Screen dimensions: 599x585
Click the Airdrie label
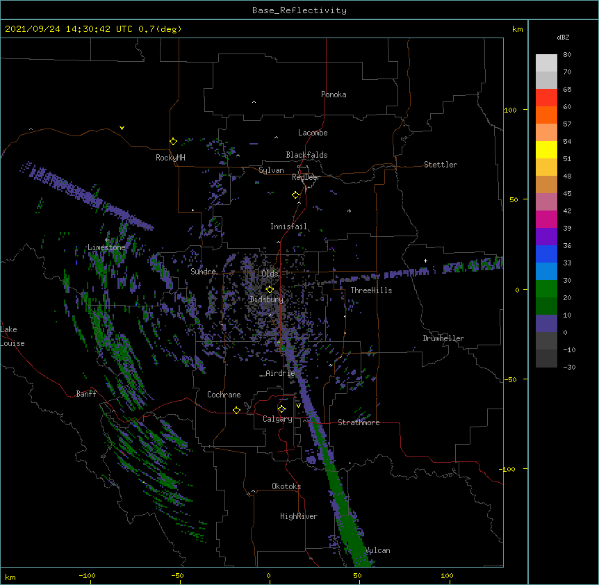tap(280, 373)
